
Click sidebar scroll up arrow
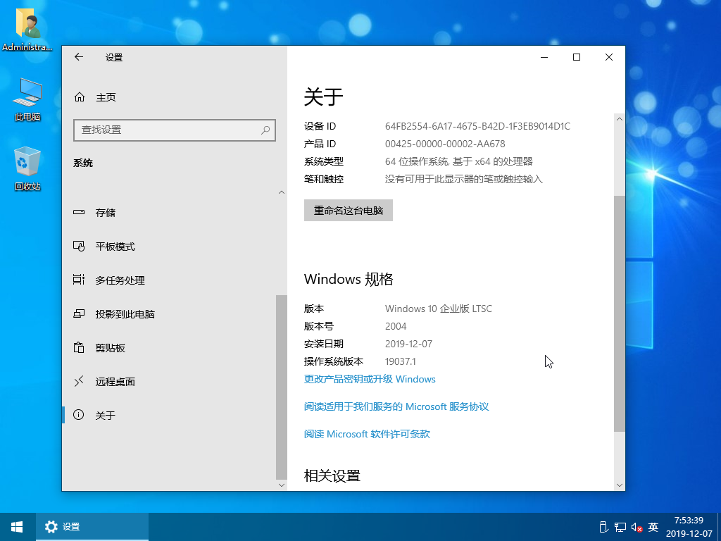[x=282, y=192]
